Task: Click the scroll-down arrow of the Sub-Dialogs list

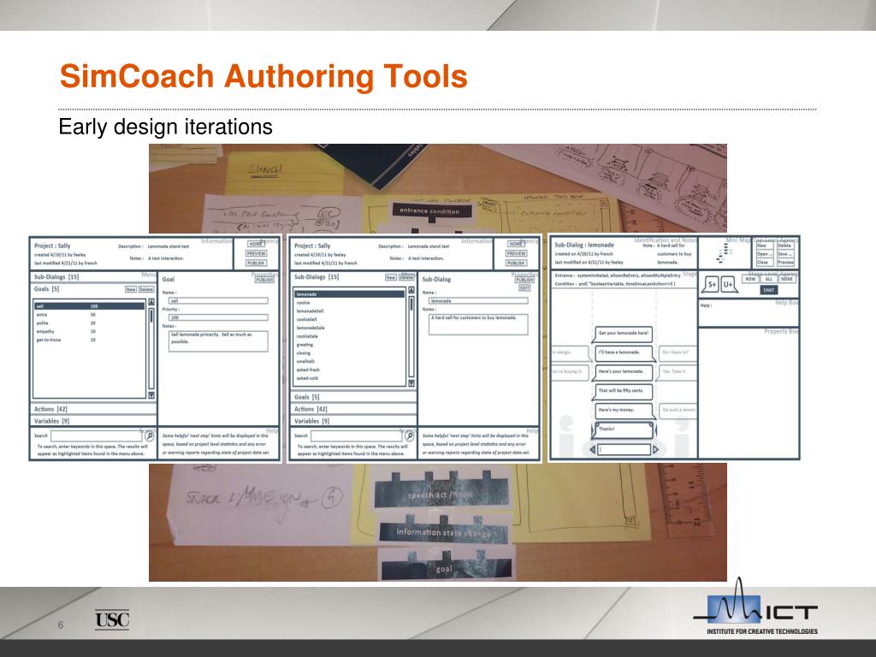Action: 411,383
